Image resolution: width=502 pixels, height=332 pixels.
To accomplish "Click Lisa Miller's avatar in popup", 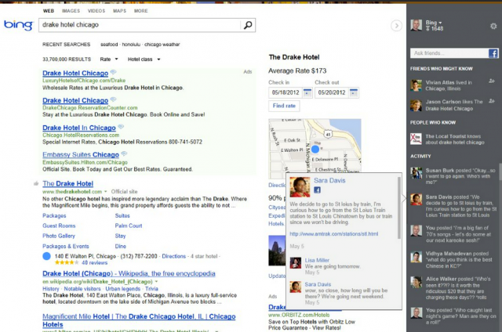I will click(295, 263).
